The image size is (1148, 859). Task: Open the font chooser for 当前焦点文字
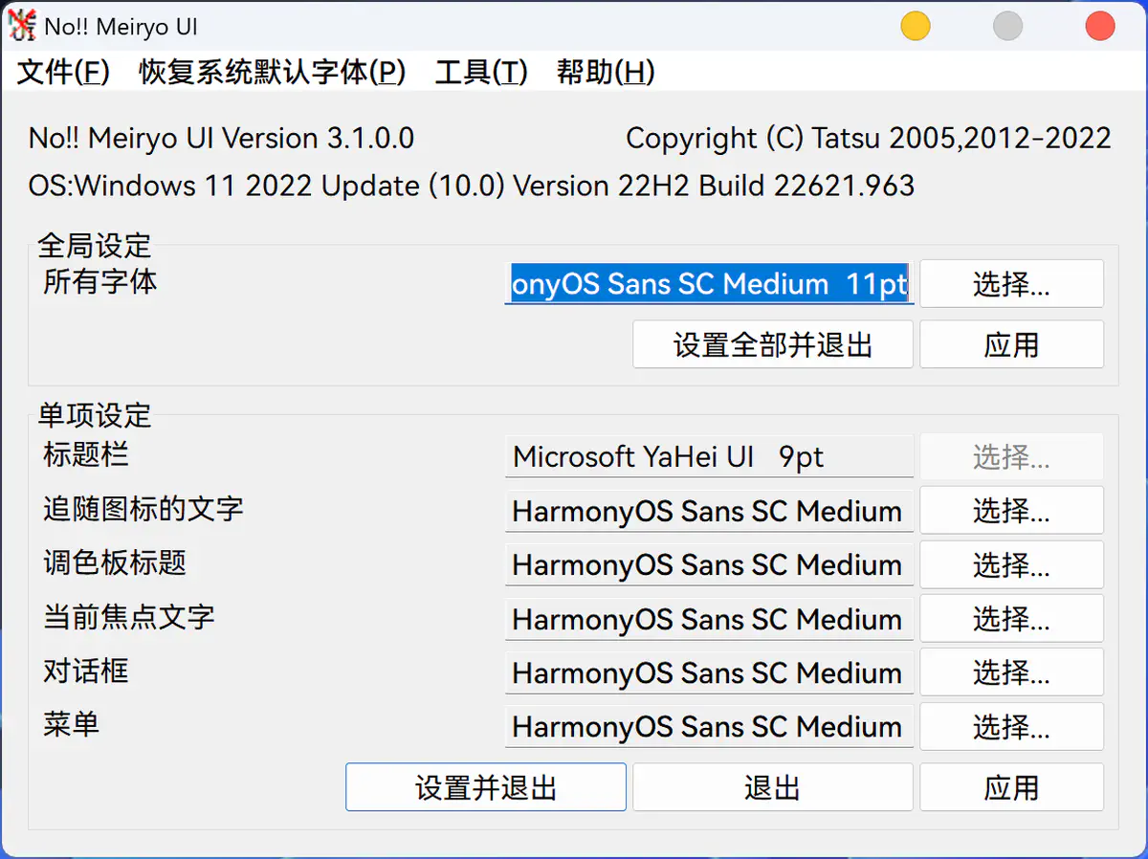[1011, 619]
